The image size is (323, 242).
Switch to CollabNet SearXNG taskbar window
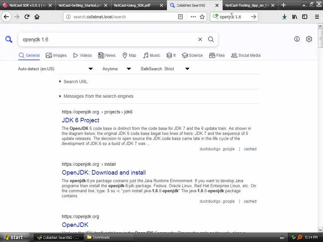point(58,238)
